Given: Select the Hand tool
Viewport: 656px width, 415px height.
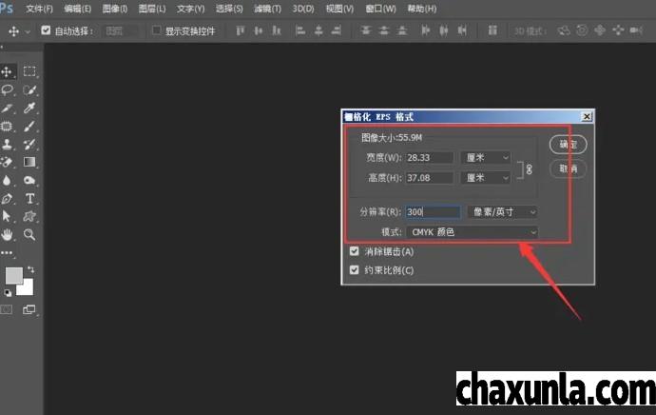Looking at the screenshot, I should tap(9, 234).
